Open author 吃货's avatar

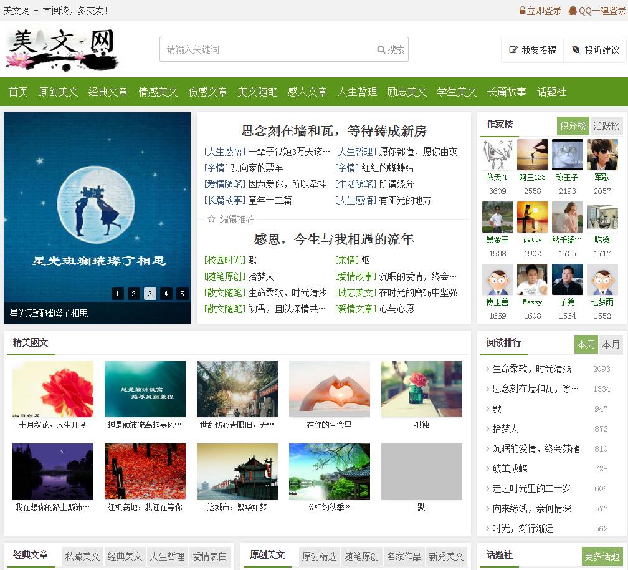point(602,217)
